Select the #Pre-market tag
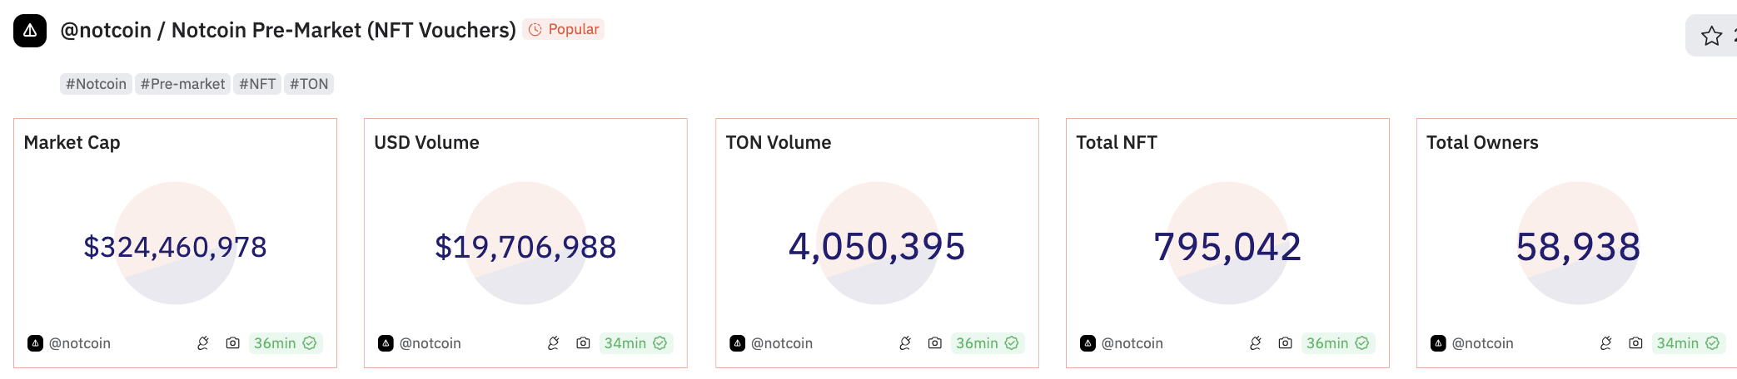1737x379 pixels. coord(182,84)
